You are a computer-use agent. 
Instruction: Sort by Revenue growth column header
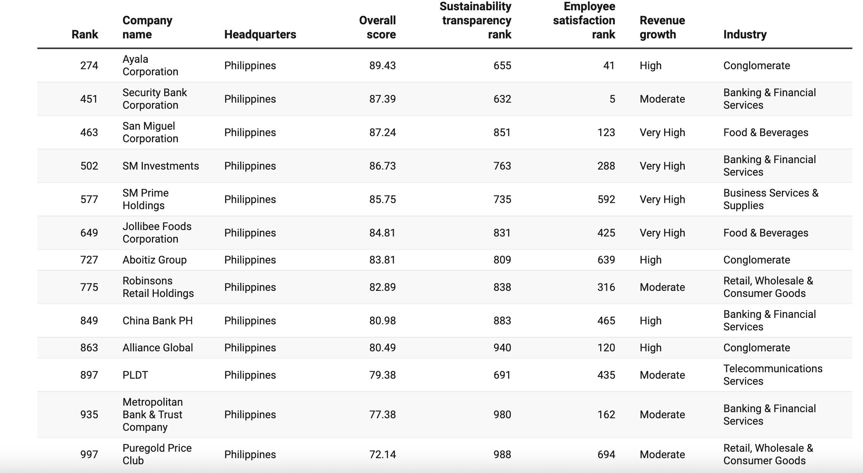tap(662, 27)
